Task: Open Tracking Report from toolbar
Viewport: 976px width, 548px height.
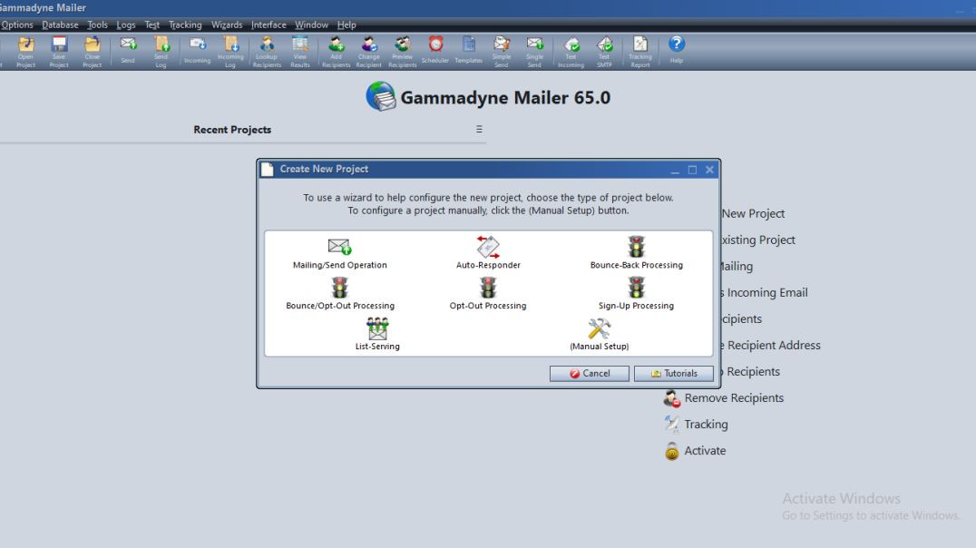Action: coord(639,51)
